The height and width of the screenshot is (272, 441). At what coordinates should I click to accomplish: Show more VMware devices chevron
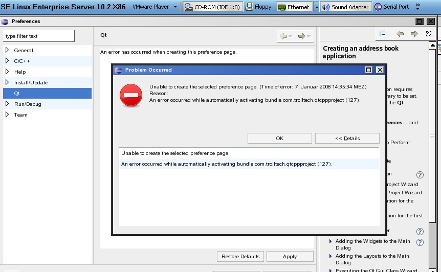[x=417, y=7]
